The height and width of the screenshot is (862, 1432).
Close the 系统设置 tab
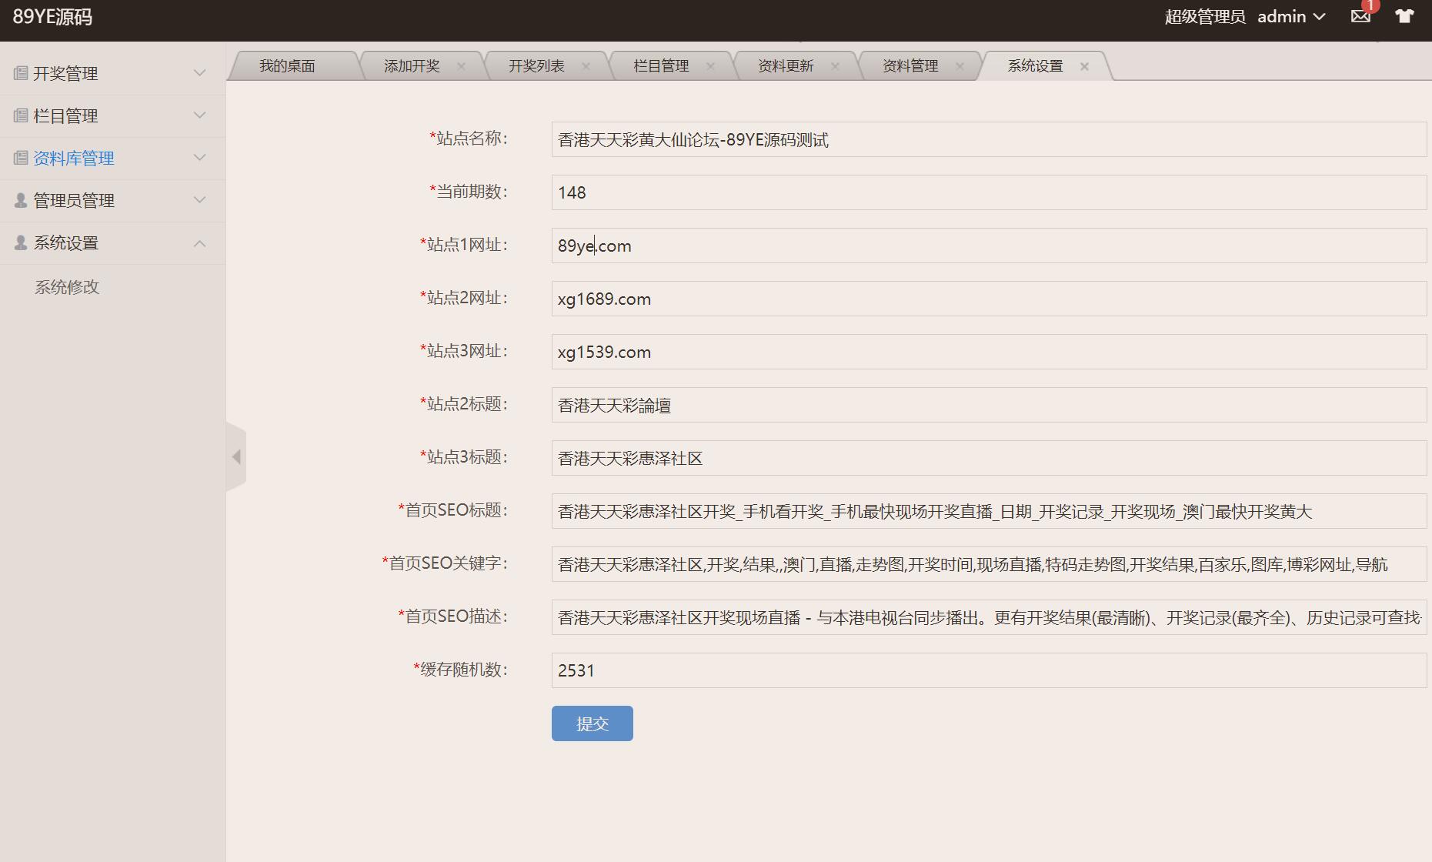coord(1084,66)
